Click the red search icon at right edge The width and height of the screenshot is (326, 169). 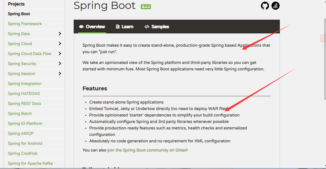[x=323, y=38]
